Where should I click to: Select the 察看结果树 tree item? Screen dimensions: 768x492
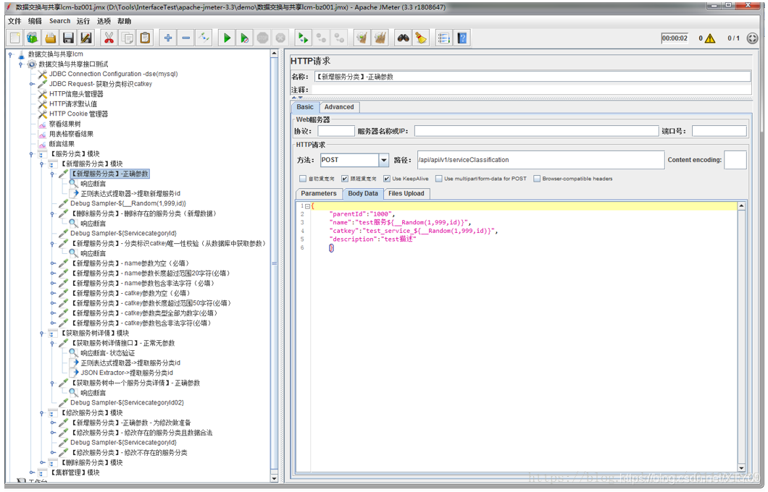coord(64,124)
